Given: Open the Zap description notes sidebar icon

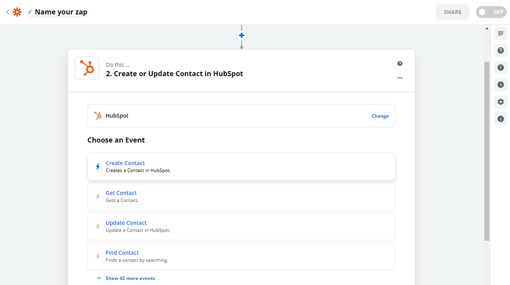Looking at the screenshot, I should click(x=501, y=33).
